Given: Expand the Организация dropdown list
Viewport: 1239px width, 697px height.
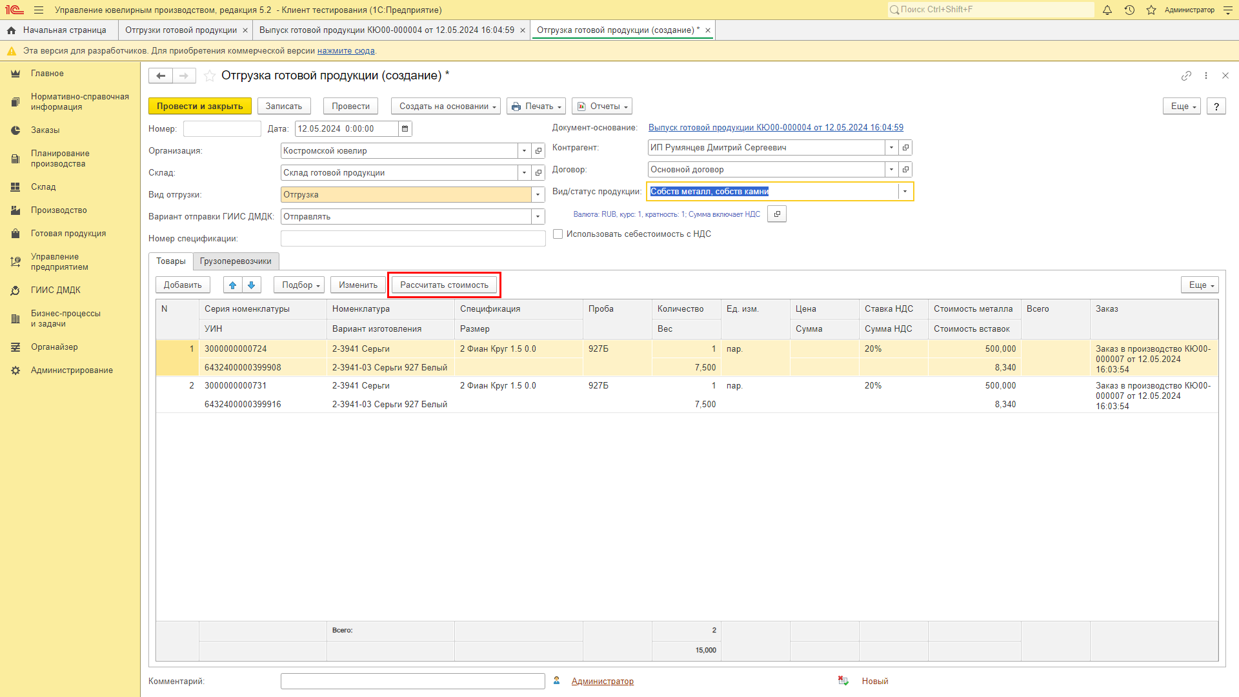Looking at the screenshot, I should [524, 150].
